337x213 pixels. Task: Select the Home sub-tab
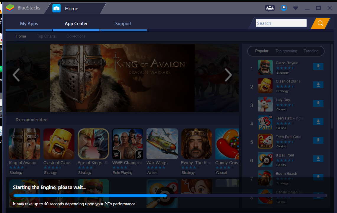[x=21, y=36]
